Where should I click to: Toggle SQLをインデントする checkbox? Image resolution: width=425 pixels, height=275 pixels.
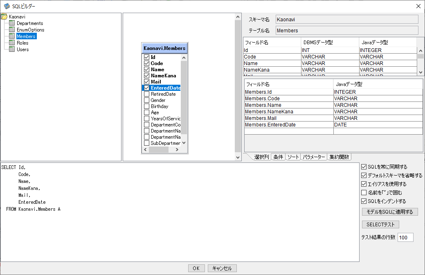coord(364,201)
